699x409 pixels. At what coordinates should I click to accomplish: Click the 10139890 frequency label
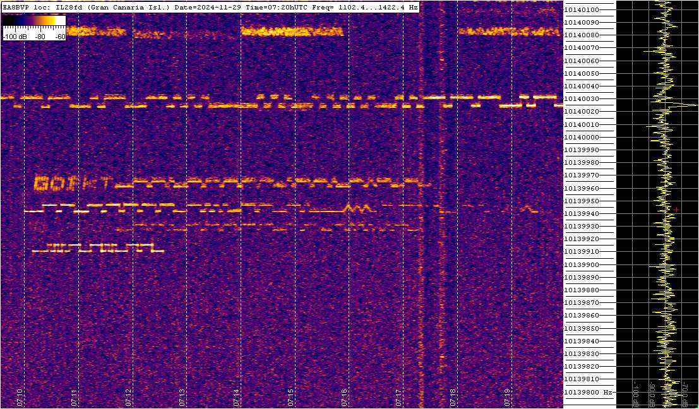(x=581, y=277)
